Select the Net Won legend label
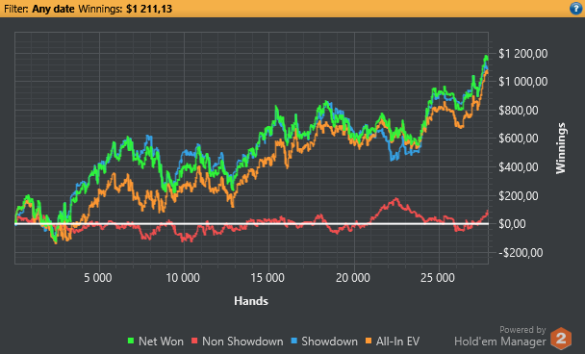 coord(161,341)
